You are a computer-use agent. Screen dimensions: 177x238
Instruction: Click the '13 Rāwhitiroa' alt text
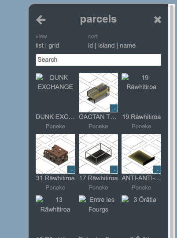point(55,205)
